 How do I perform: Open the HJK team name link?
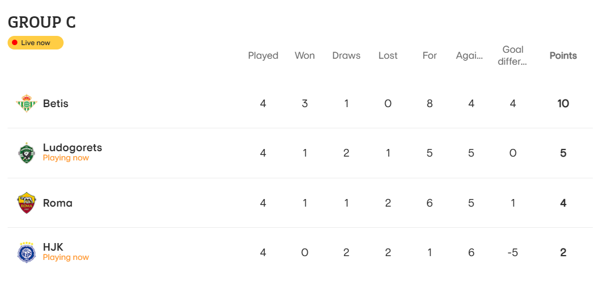pos(53,247)
